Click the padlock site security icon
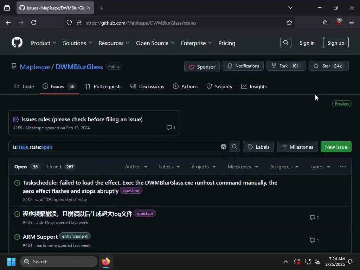 (79, 22)
